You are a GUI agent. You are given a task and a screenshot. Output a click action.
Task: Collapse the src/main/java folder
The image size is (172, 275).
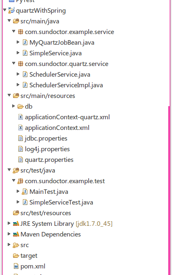(9, 20)
